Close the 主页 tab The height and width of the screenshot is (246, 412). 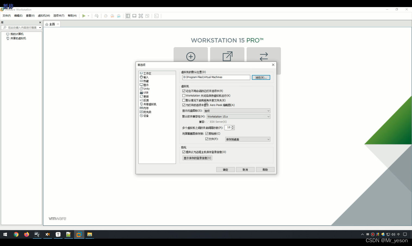coord(58,24)
